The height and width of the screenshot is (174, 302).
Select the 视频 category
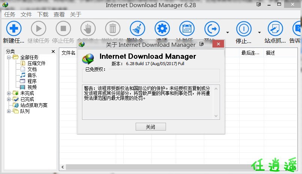[32, 87]
